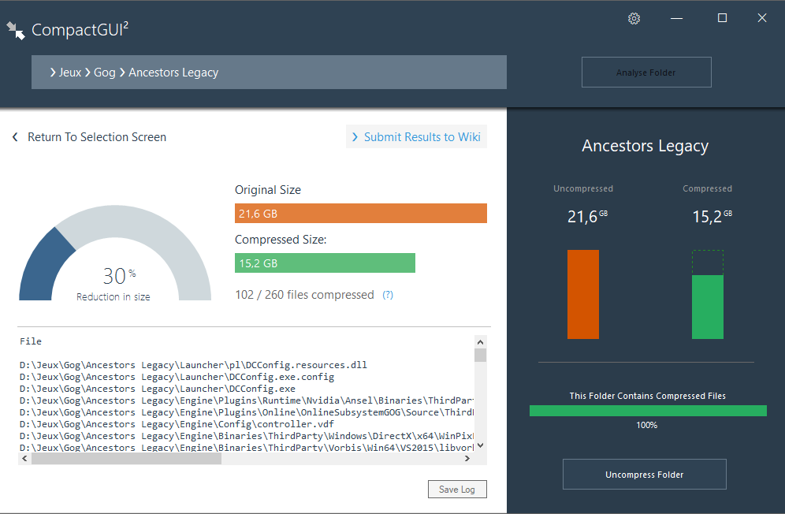Click the chevron beside Submit Results
This screenshot has height=514, width=785.
[355, 136]
